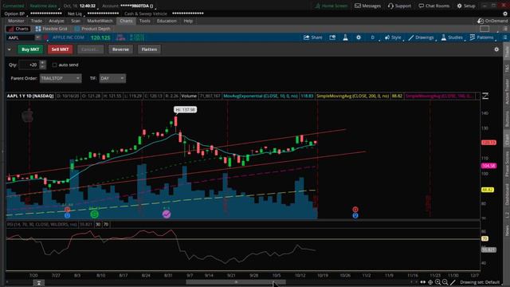Image resolution: width=510 pixels, height=287 pixels.
Task: Click the green dividend marker on chart
Action: pos(94,214)
